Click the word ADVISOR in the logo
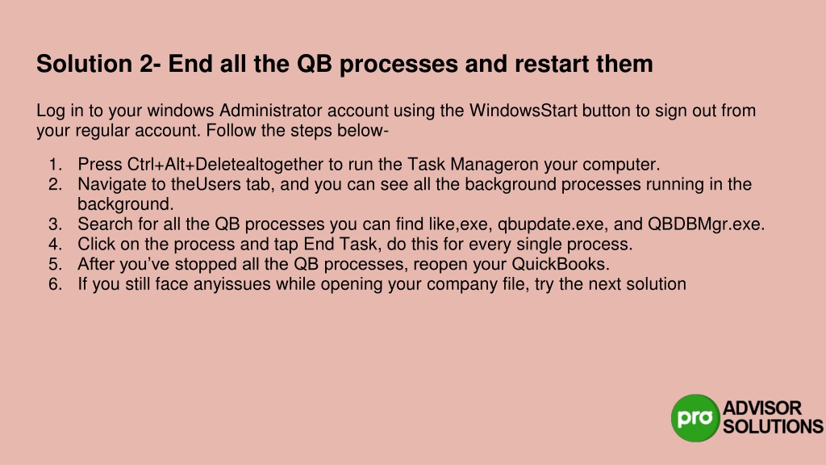This screenshot has width=826, height=465. pyautogui.click(x=762, y=408)
